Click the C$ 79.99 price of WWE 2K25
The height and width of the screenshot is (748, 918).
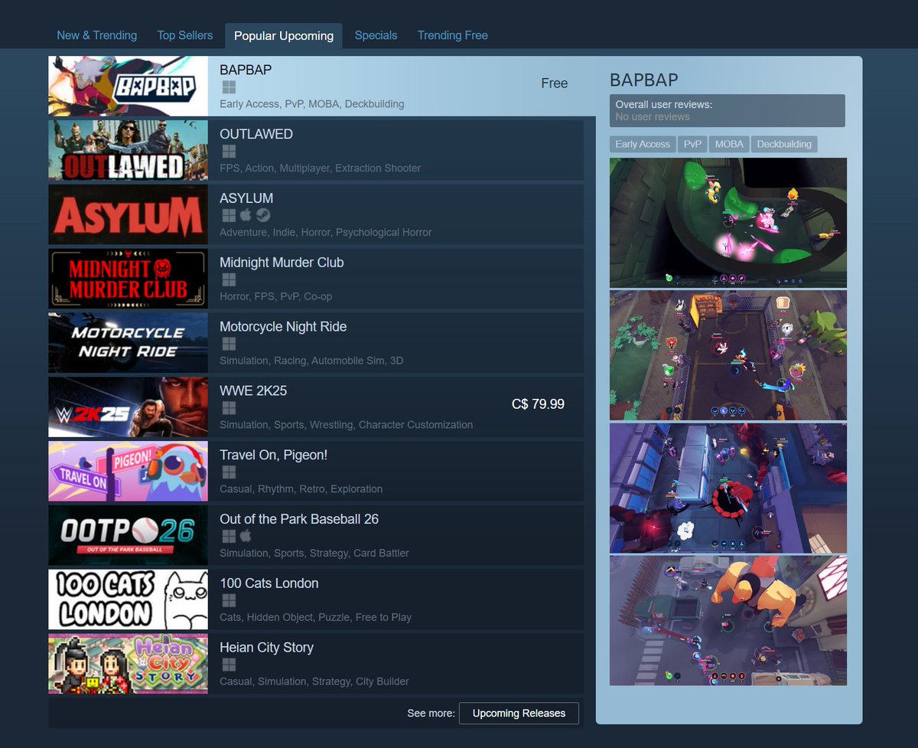(538, 403)
